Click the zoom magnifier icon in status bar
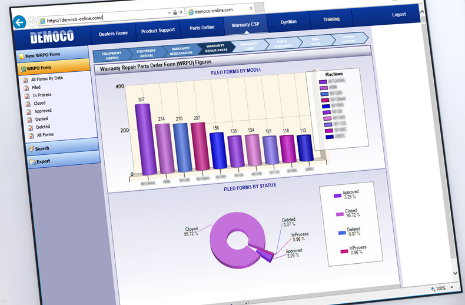465x305 pixels. pyautogui.click(x=433, y=289)
